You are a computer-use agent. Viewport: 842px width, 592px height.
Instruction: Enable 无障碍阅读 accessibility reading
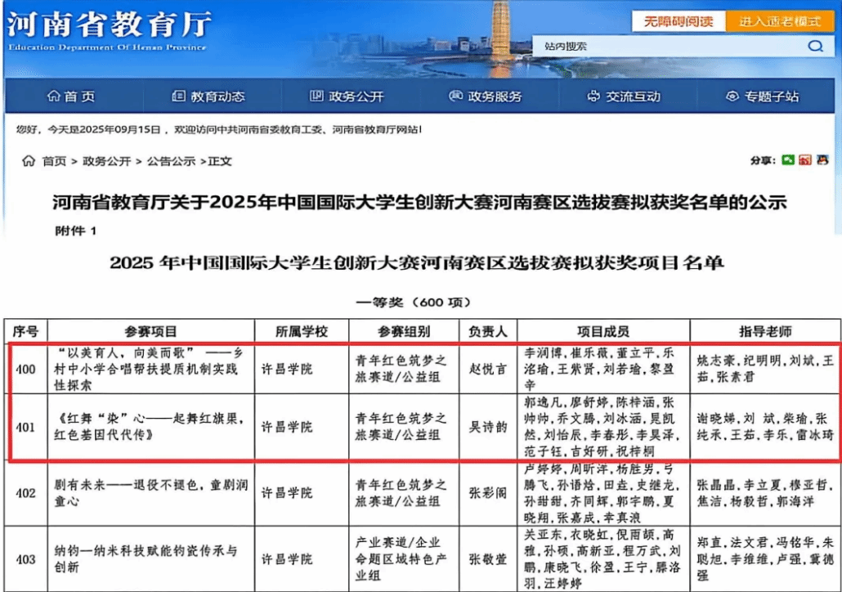(x=678, y=20)
